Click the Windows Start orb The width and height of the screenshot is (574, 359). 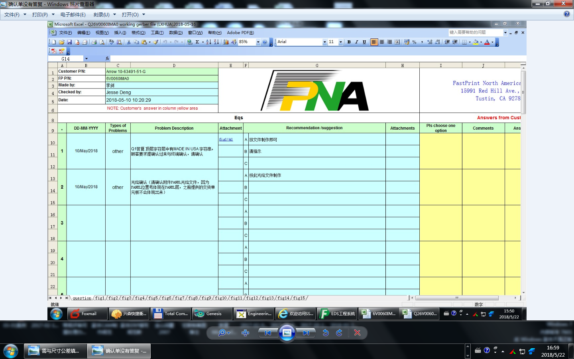(11, 351)
